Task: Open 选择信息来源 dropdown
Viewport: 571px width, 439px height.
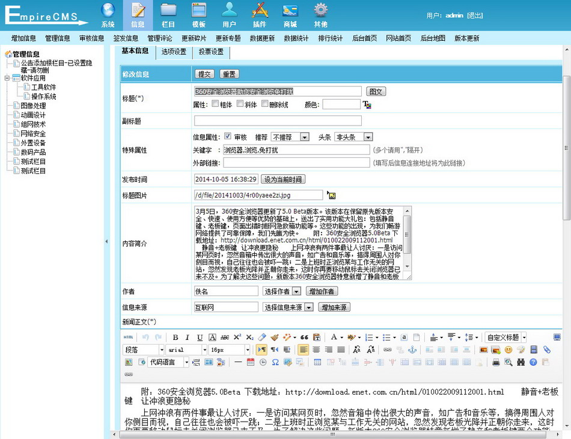Action: click(288, 307)
